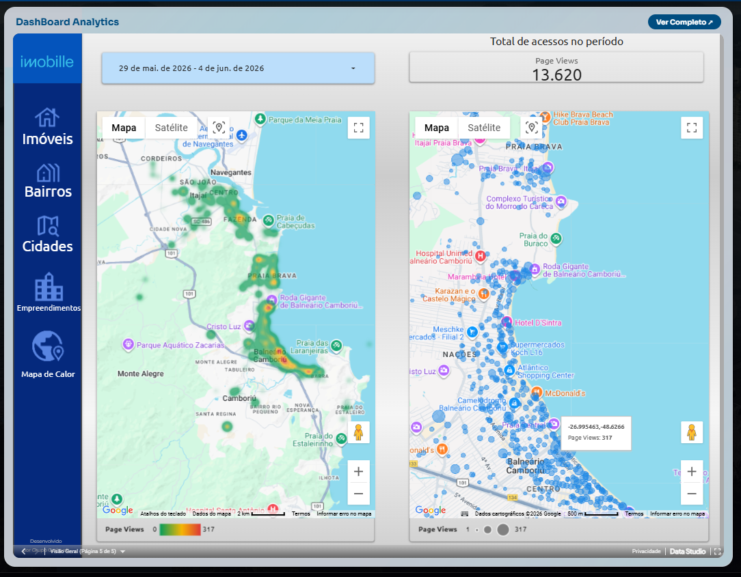741x577 pixels.
Task: Toggle fullscreen on the bubble map
Action: tap(691, 128)
